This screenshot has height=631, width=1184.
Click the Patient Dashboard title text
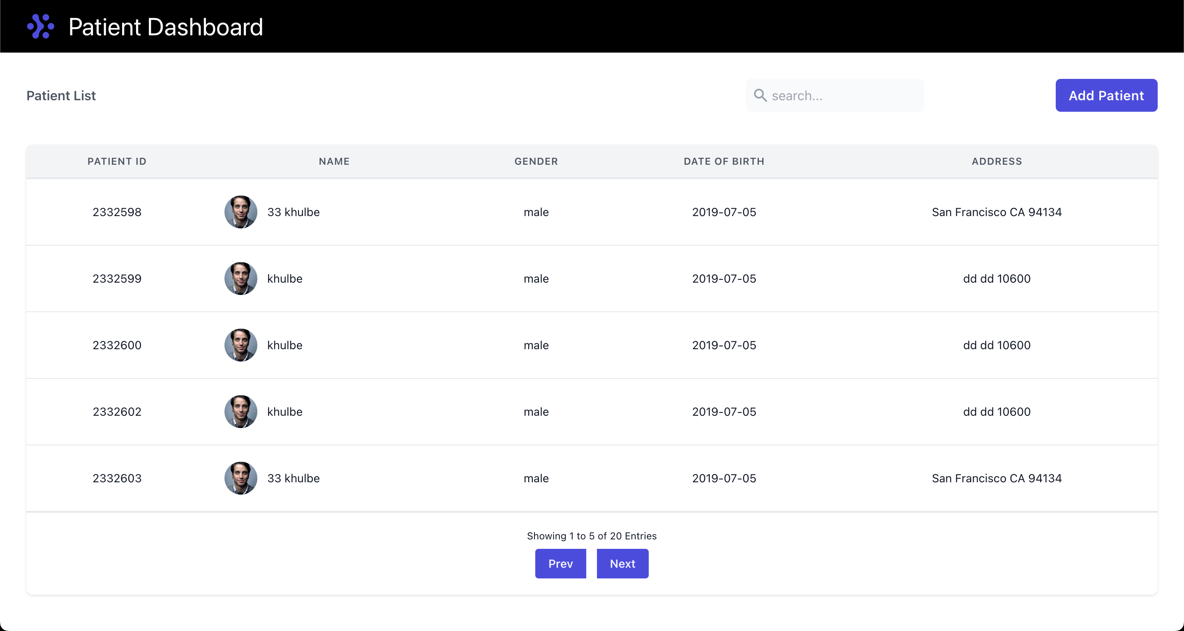(x=165, y=27)
